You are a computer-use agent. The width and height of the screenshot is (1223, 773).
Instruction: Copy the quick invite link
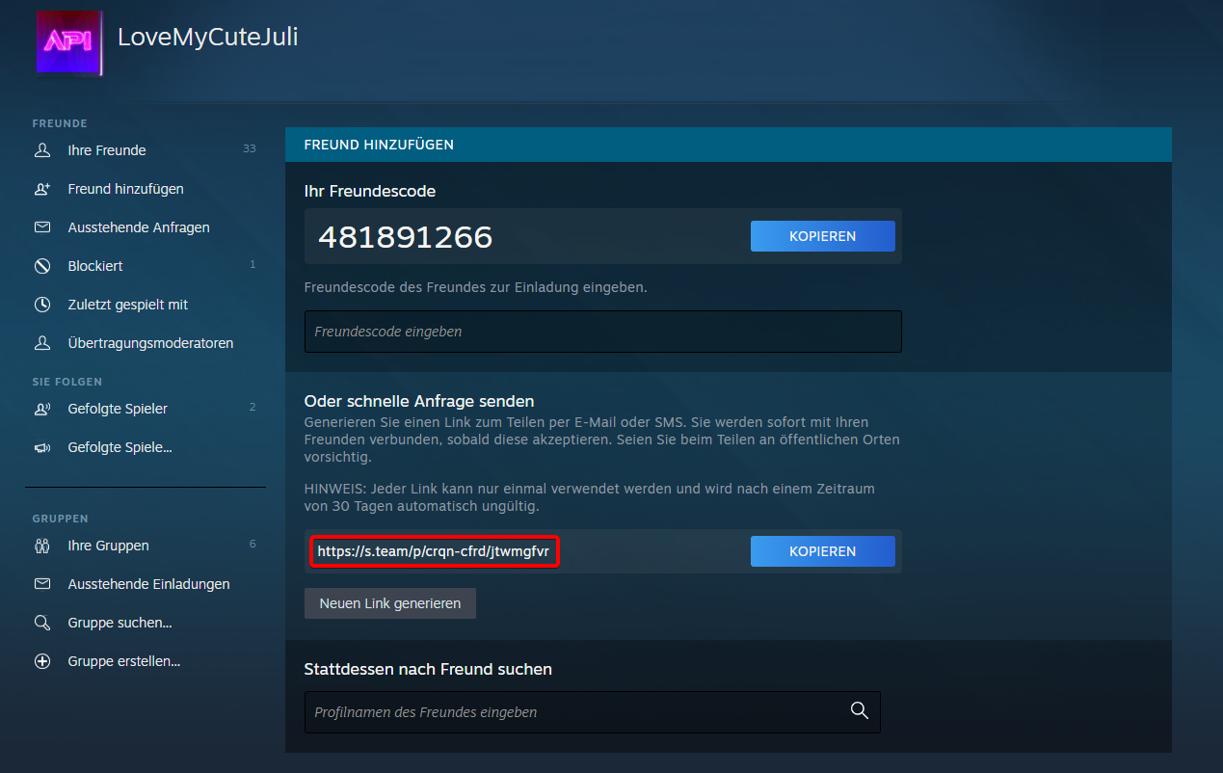coord(822,551)
